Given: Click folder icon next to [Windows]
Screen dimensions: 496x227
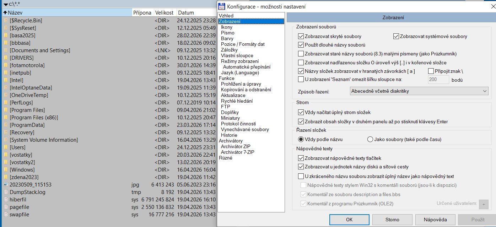Looking at the screenshot, I should pos(6,170).
